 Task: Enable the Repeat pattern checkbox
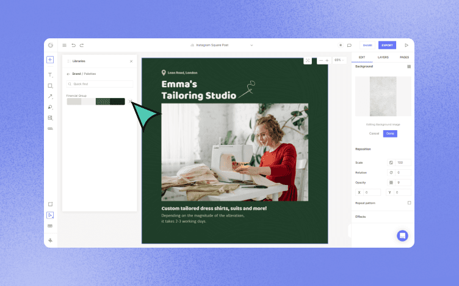(x=409, y=203)
